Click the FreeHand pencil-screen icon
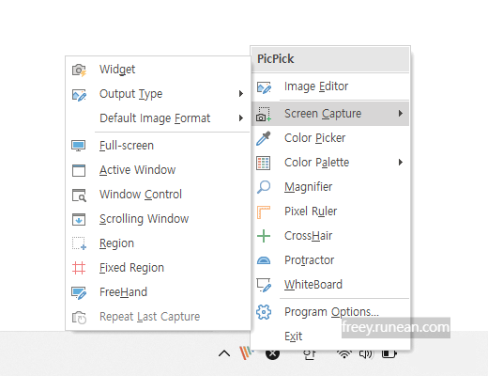Screen dimensions: 488x376 (x=79, y=292)
